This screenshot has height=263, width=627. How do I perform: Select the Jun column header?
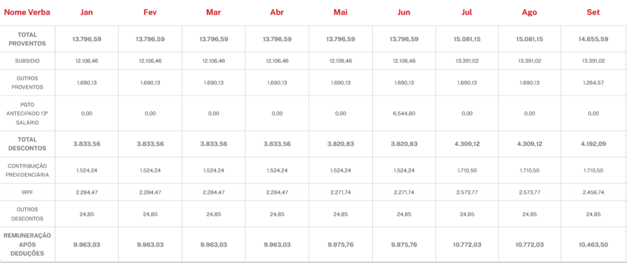point(404,12)
